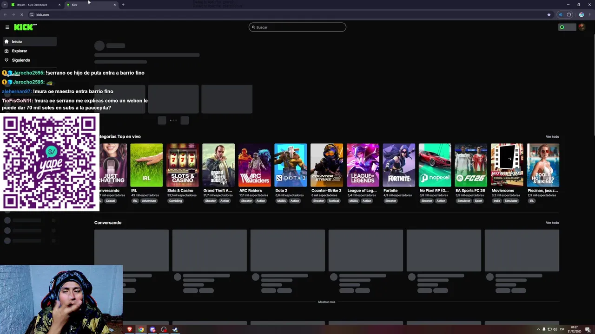Screen dimensions: 595x334
Task: Open the Movierooms category
Action: point(507,165)
